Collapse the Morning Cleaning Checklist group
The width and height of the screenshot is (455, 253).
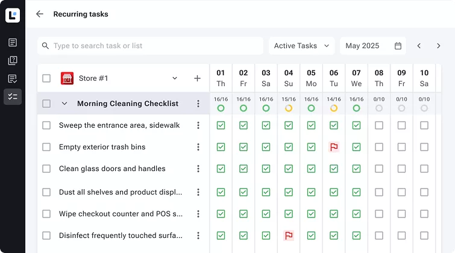click(x=64, y=104)
